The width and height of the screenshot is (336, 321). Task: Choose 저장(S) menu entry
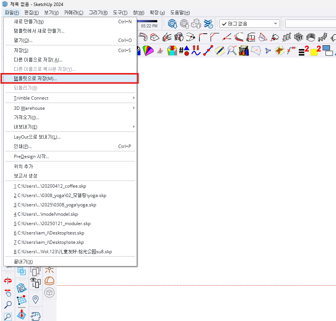pyautogui.click(x=70, y=50)
